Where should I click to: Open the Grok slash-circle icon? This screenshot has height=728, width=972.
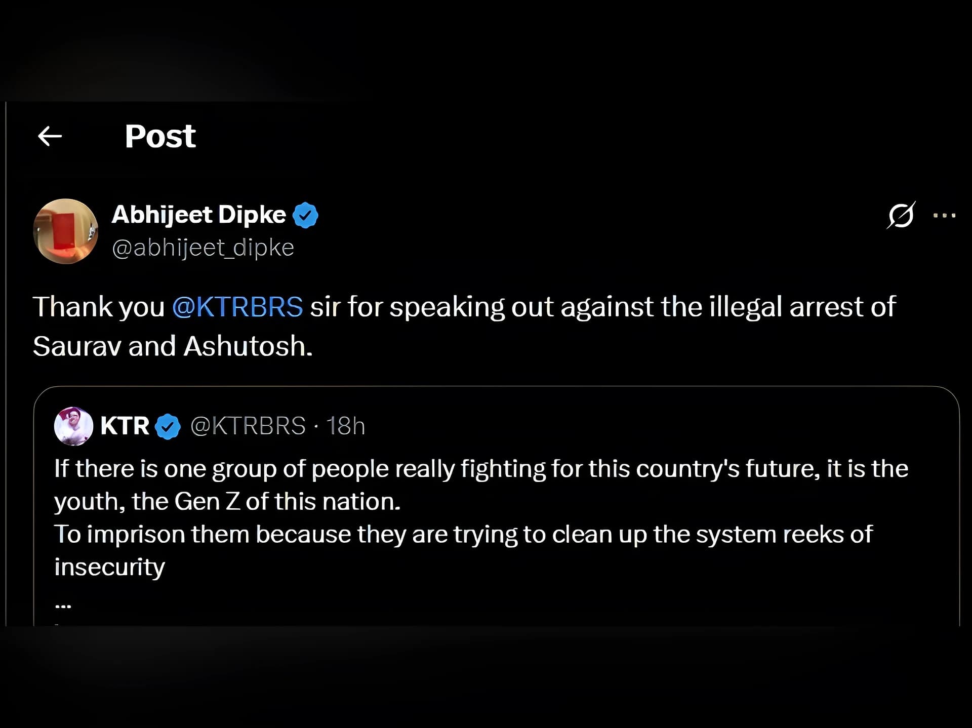coord(901,215)
